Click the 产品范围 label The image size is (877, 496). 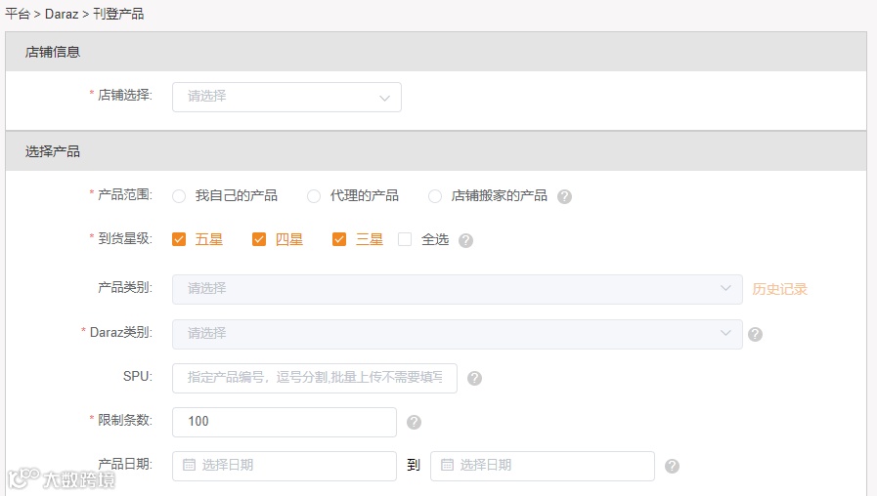125,195
